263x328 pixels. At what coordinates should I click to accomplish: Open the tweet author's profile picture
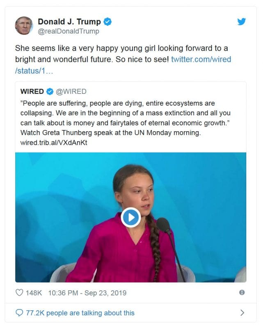pos(24,25)
